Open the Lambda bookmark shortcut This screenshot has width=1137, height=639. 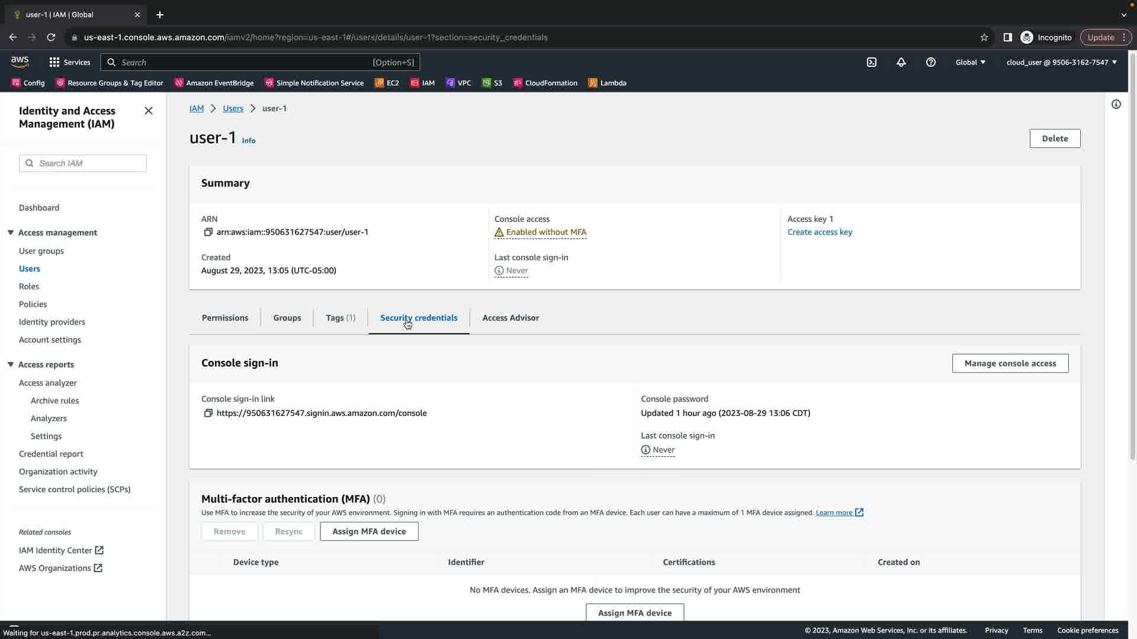click(x=607, y=83)
